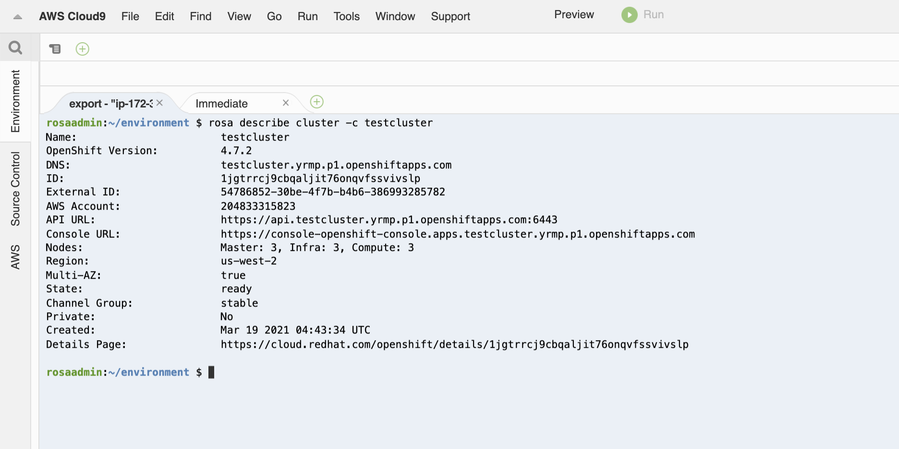Open the tab list panel icon
Screen dimensions: 899x449
(x=55, y=49)
